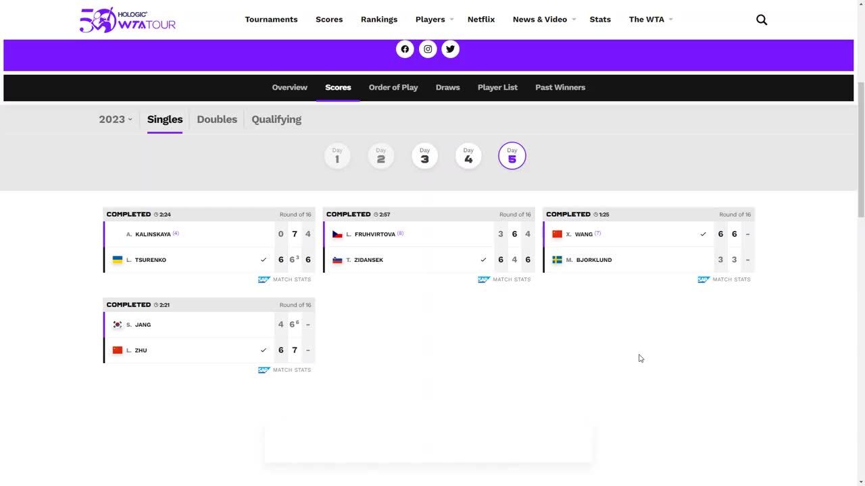Expand The WTA menu dropdown arrow
The image size is (865, 486).
coord(670,20)
